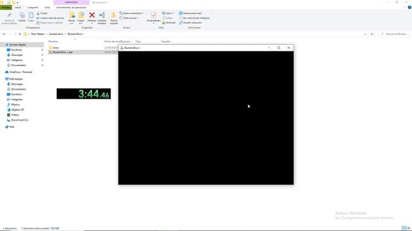
Task: Click Cortar with the scissors icon
Action: click(42, 13)
